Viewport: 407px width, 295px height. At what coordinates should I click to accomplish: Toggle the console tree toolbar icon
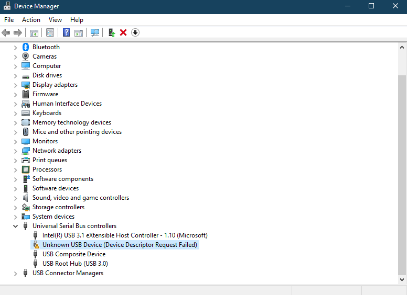(34, 32)
